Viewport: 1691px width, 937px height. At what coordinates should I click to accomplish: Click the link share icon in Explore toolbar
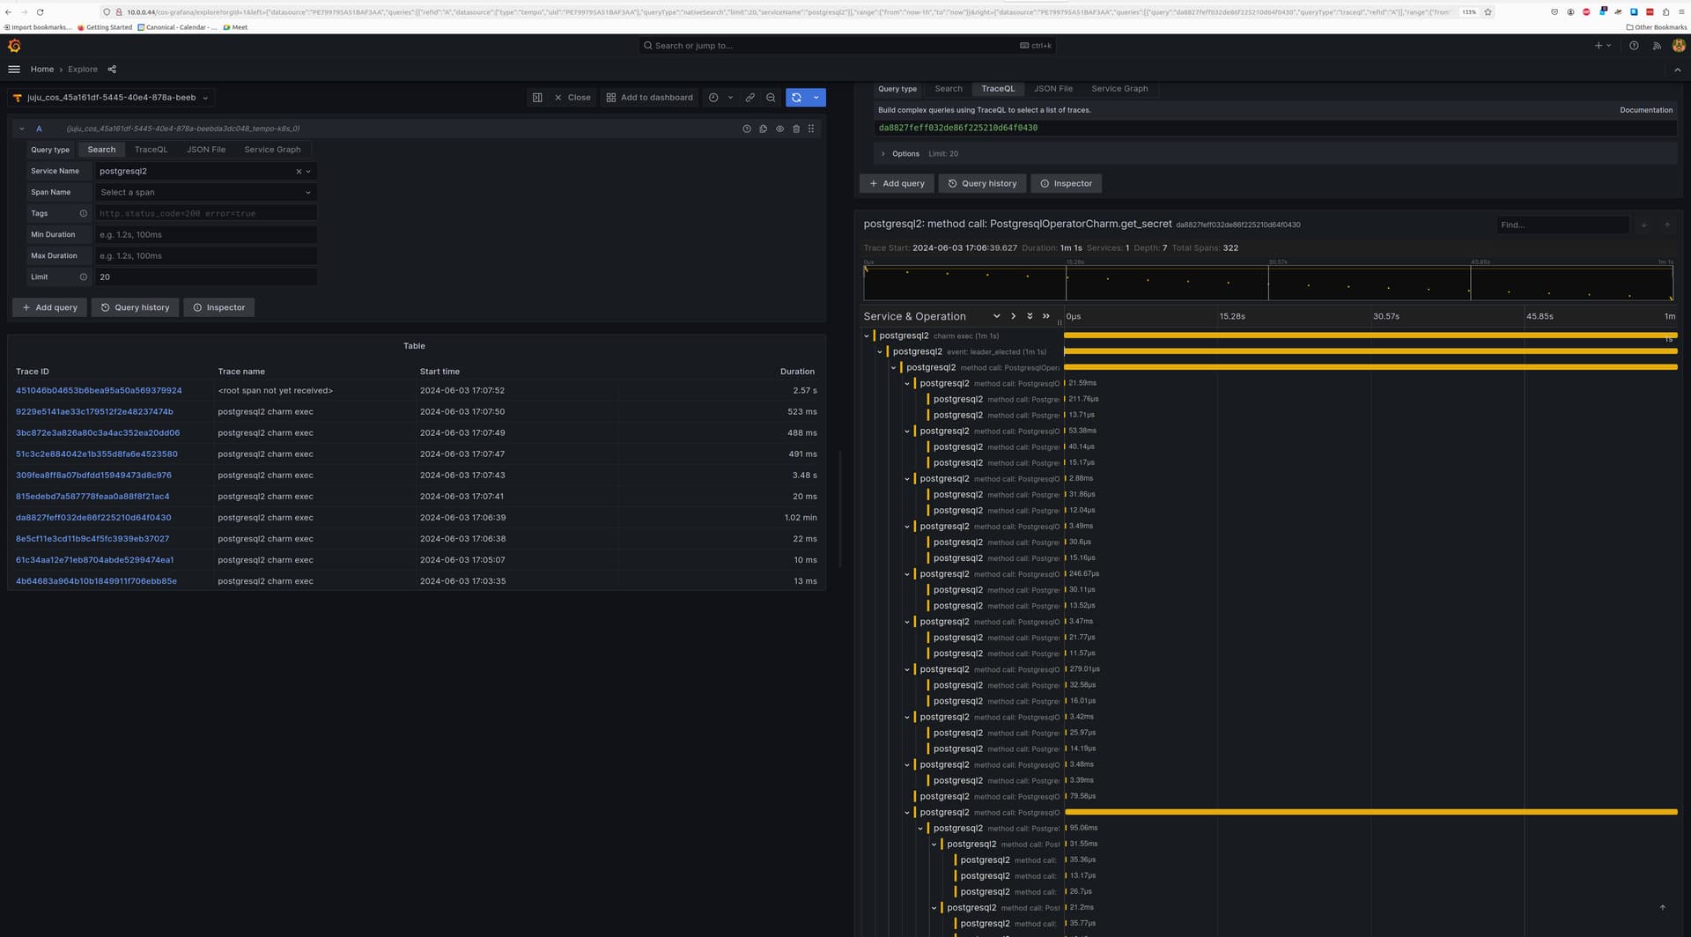750,97
